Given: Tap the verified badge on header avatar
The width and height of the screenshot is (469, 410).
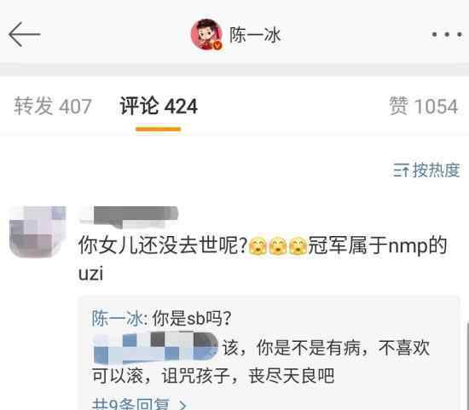Looking at the screenshot, I should point(217,45).
